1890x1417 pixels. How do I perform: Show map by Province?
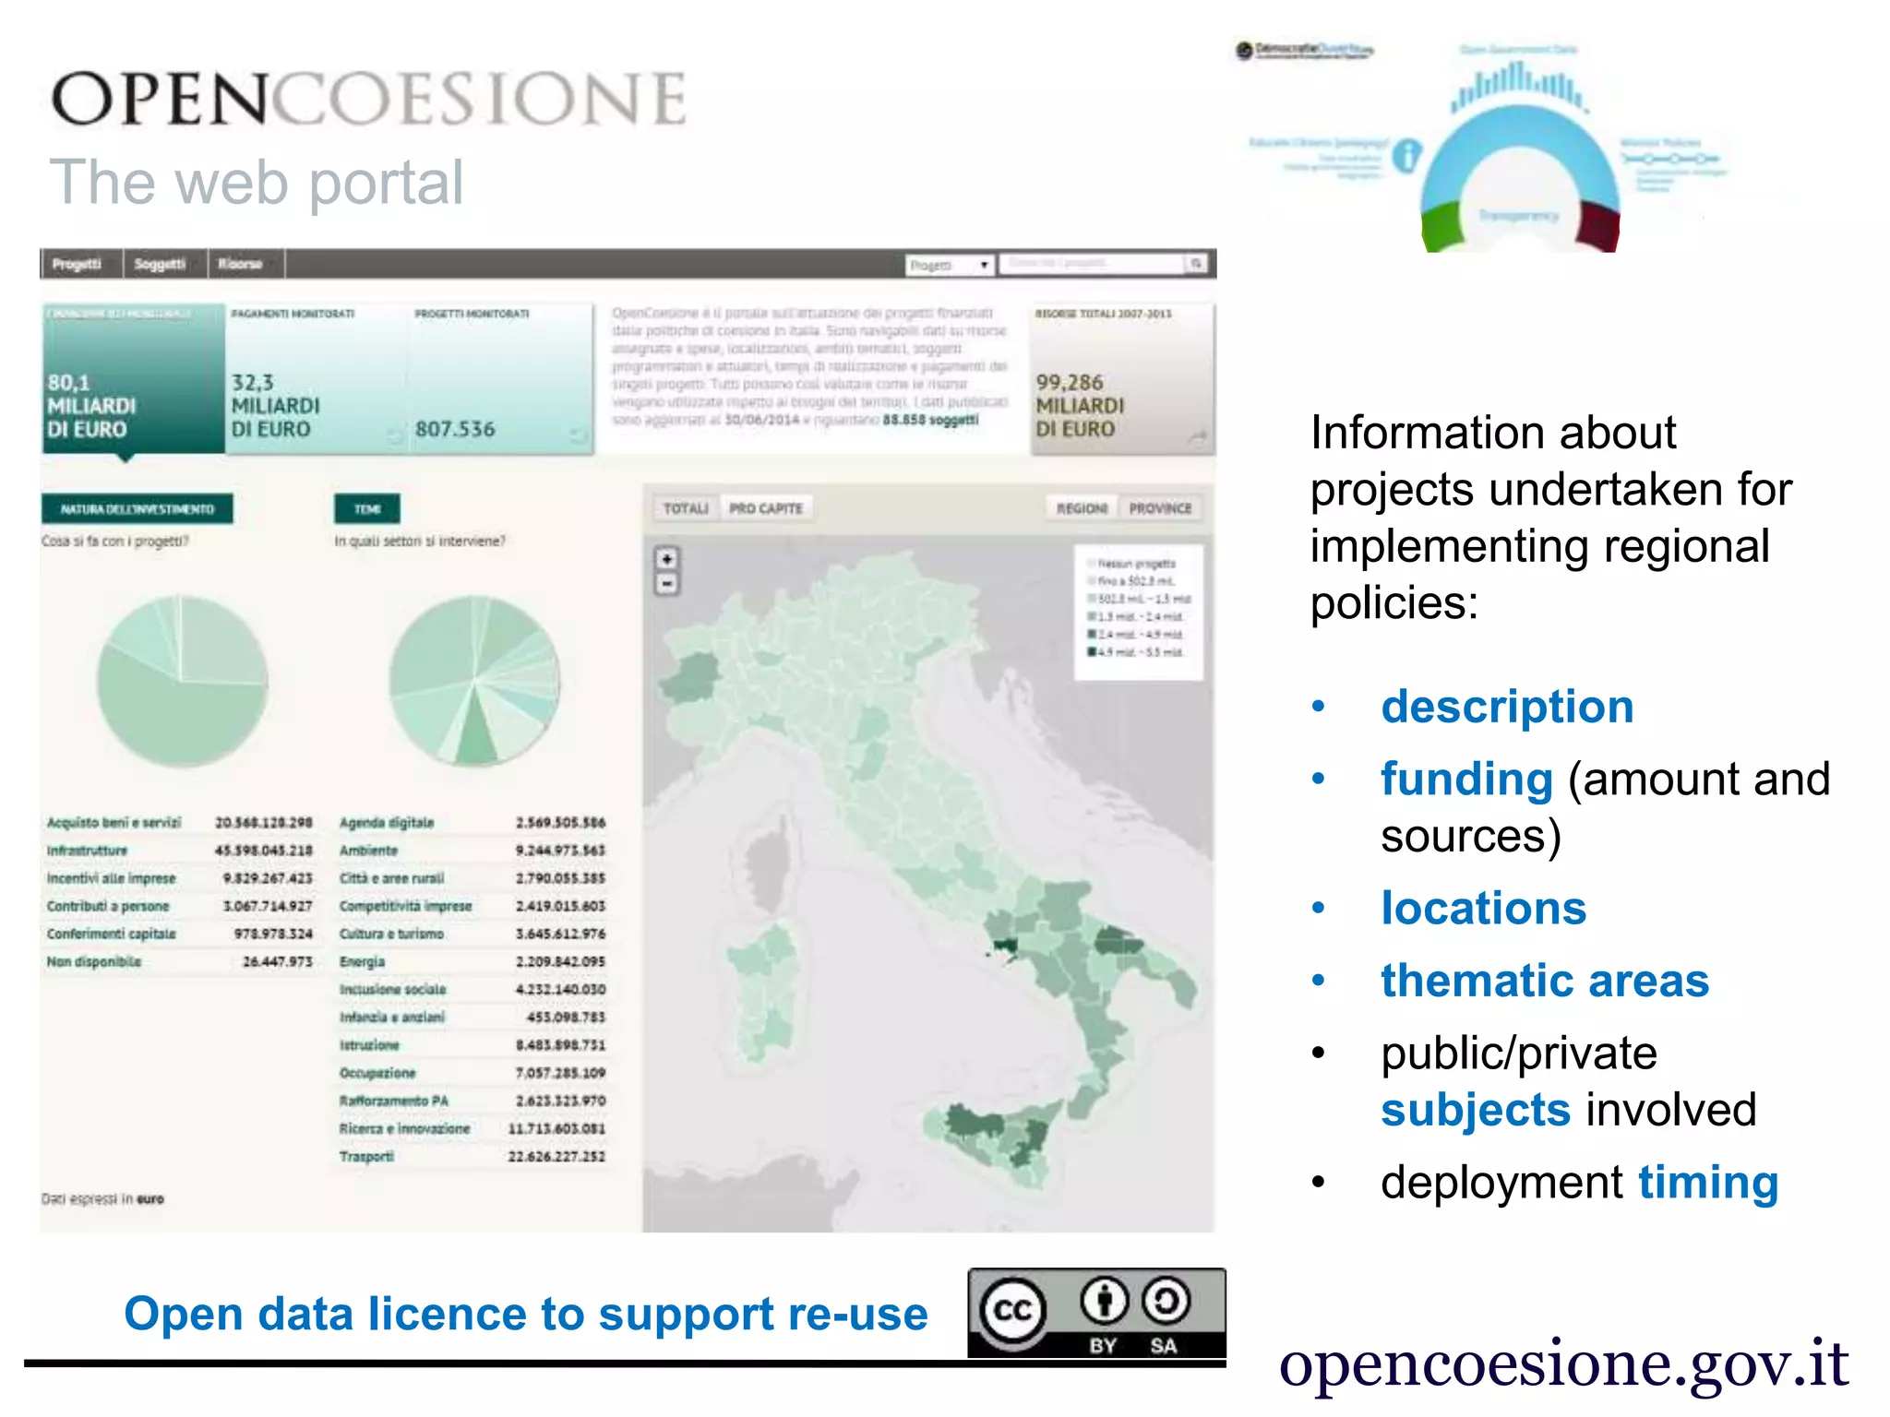1161,508
